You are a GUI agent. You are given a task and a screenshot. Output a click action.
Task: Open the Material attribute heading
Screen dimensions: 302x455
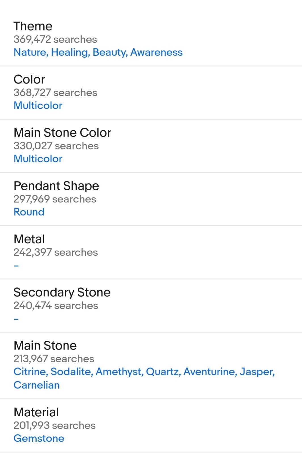(36, 412)
